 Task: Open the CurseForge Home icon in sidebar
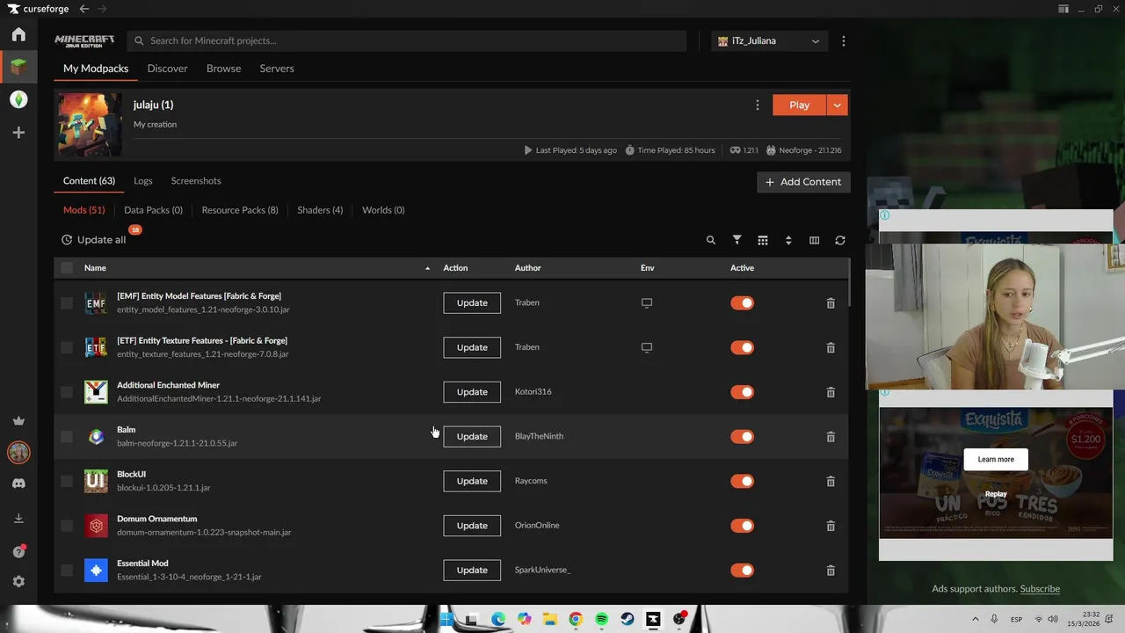[x=18, y=35]
